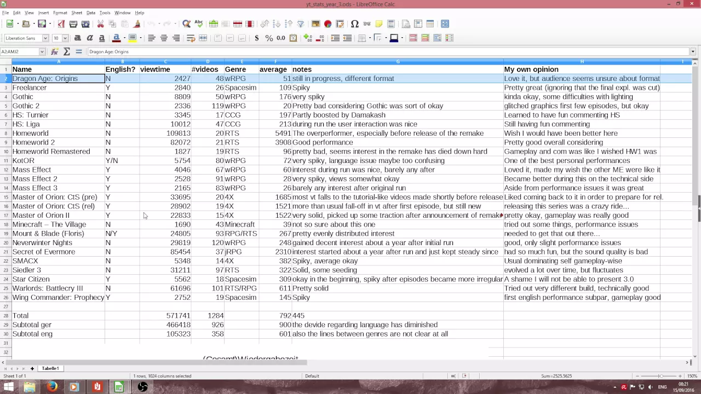Open the Data menu
The width and height of the screenshot is (701, 394).
[91, 13]
